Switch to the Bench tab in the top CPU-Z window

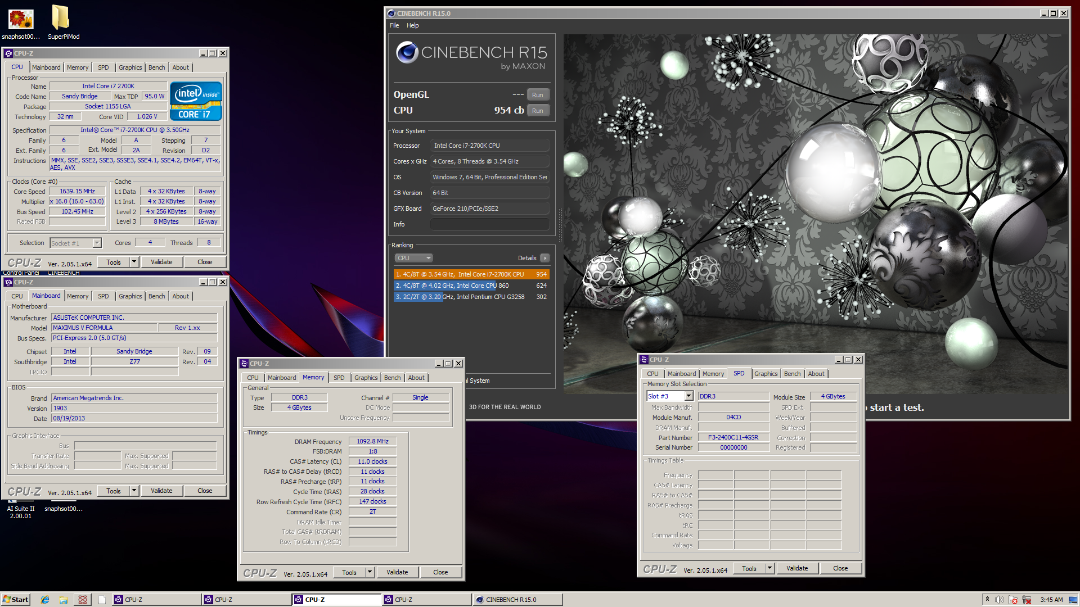157,67
